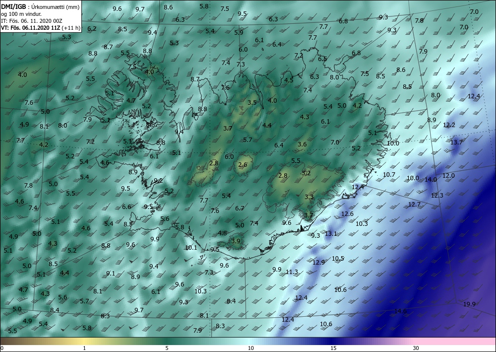Click the 3.9 value near the south coast
This screenshot has height=352, width=496.
coord(236,241)
